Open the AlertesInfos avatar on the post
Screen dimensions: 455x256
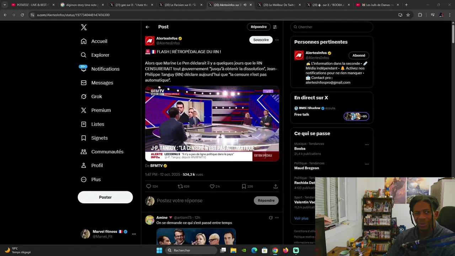[150, 41]
